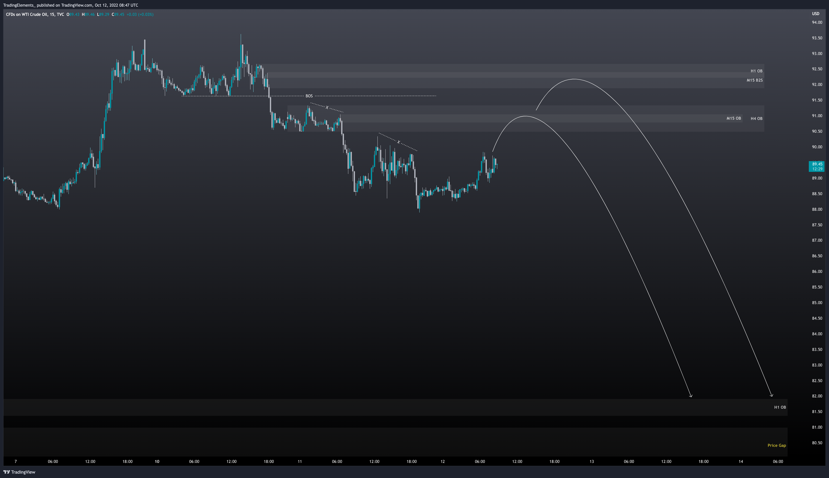Screen dimensions: 829x478
Task: Click the 82.50 price axis label
Action: pyautogui.click(x=817, y=381)
